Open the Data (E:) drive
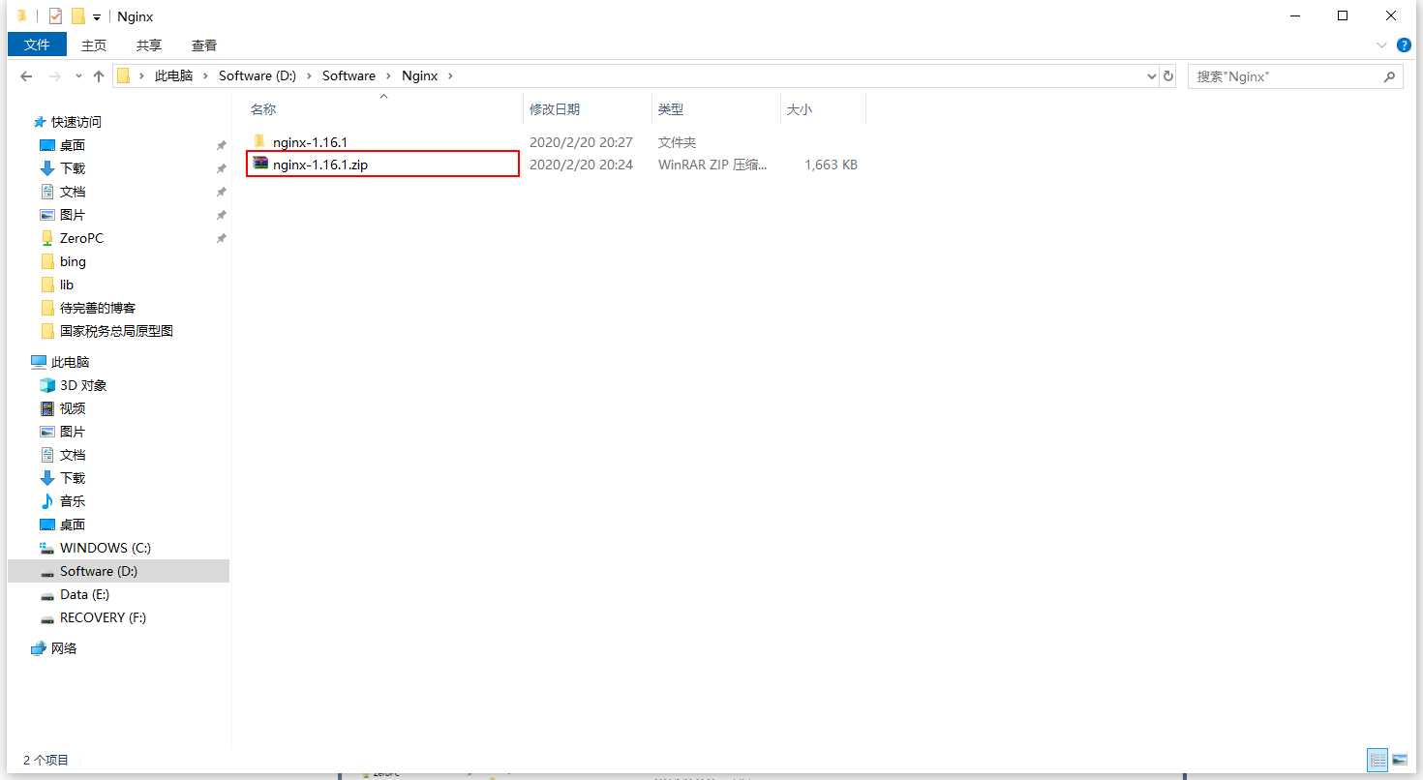1423x780 pixels. pyautogui.click(x=84, y=594)
